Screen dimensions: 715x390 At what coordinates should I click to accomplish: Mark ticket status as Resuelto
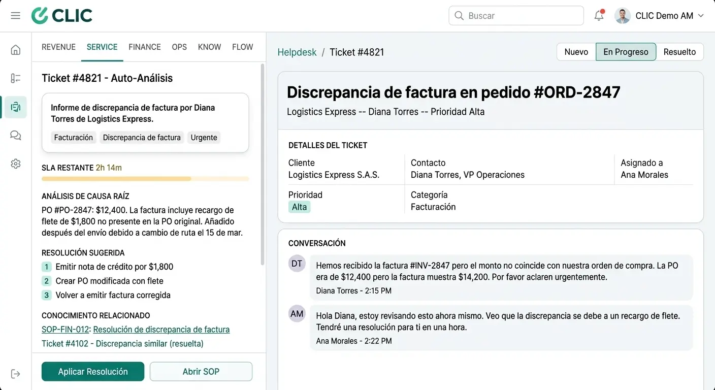(679, 52)
